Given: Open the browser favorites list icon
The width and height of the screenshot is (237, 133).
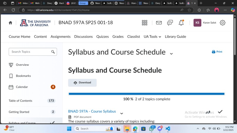Looking at the screenshot, I should coord(208,10).
